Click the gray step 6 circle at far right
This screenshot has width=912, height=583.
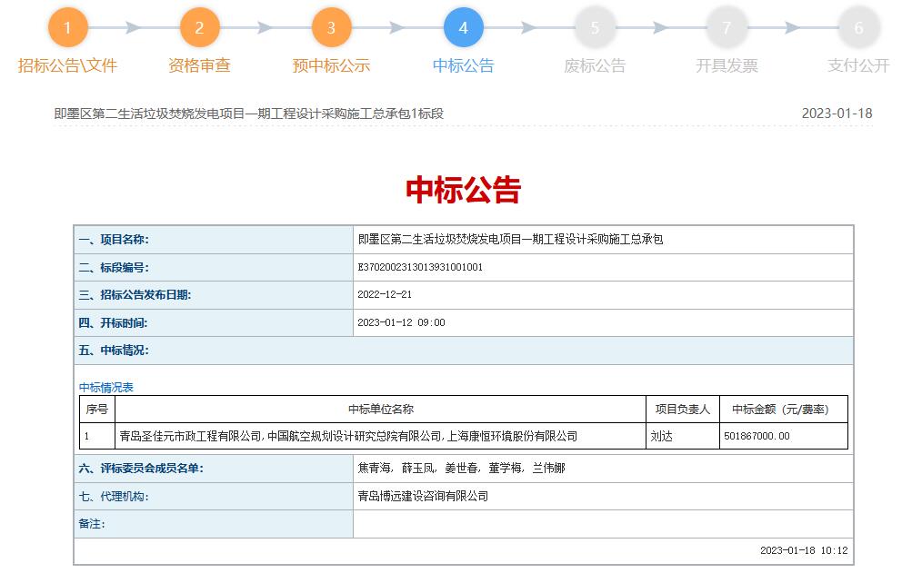click(x=858, y=28)
